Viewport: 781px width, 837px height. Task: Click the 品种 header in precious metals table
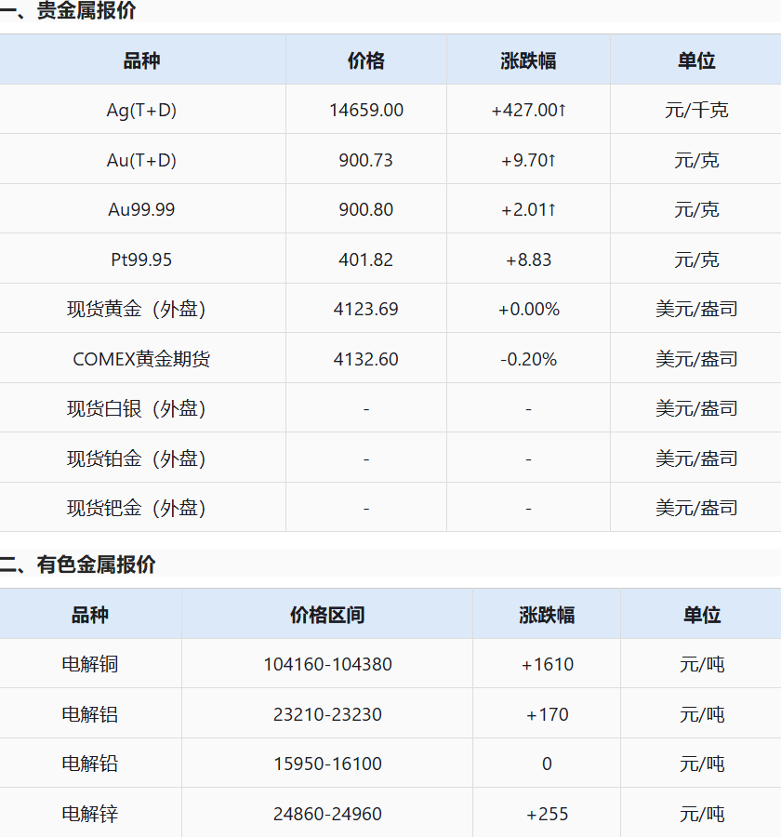pos(141,60)
